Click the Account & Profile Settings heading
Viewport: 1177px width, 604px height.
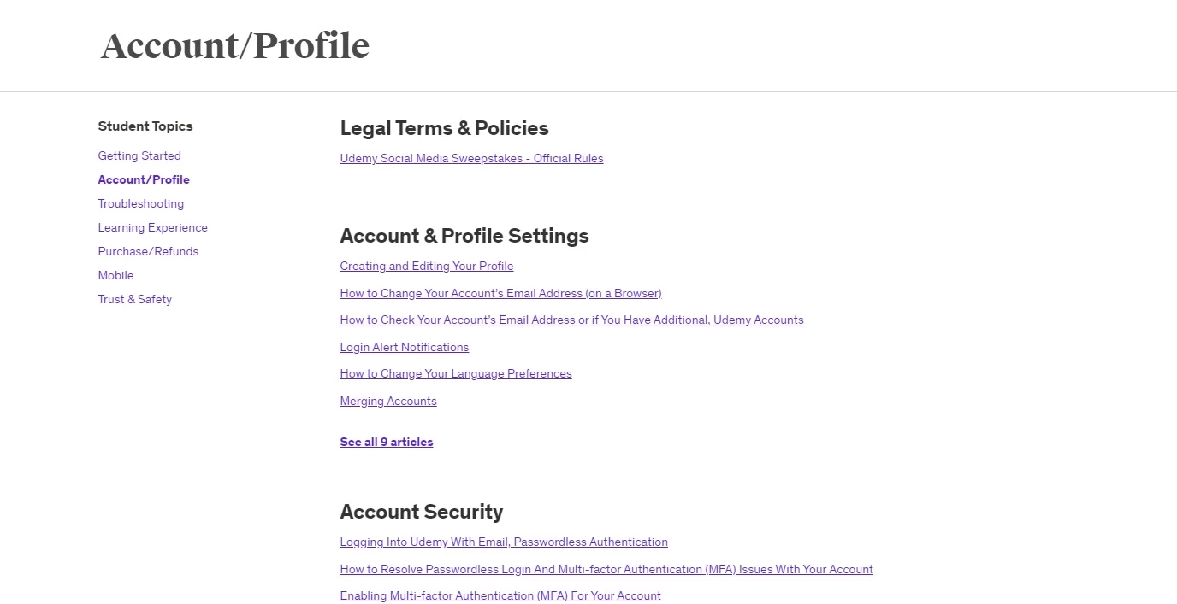[464, 236]
